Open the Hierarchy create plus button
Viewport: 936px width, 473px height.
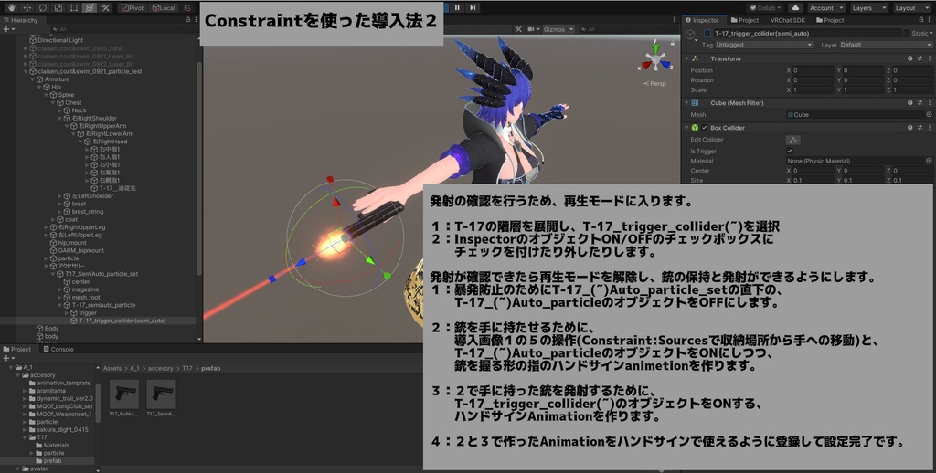[7, 29]
